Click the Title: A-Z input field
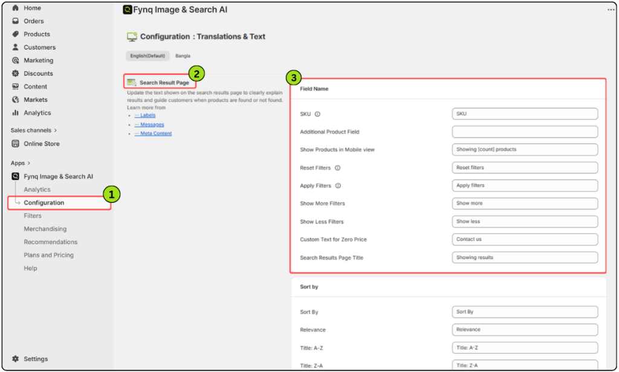Image resolution: width=619 pixels, height=372 pixels. click(525, 347)
